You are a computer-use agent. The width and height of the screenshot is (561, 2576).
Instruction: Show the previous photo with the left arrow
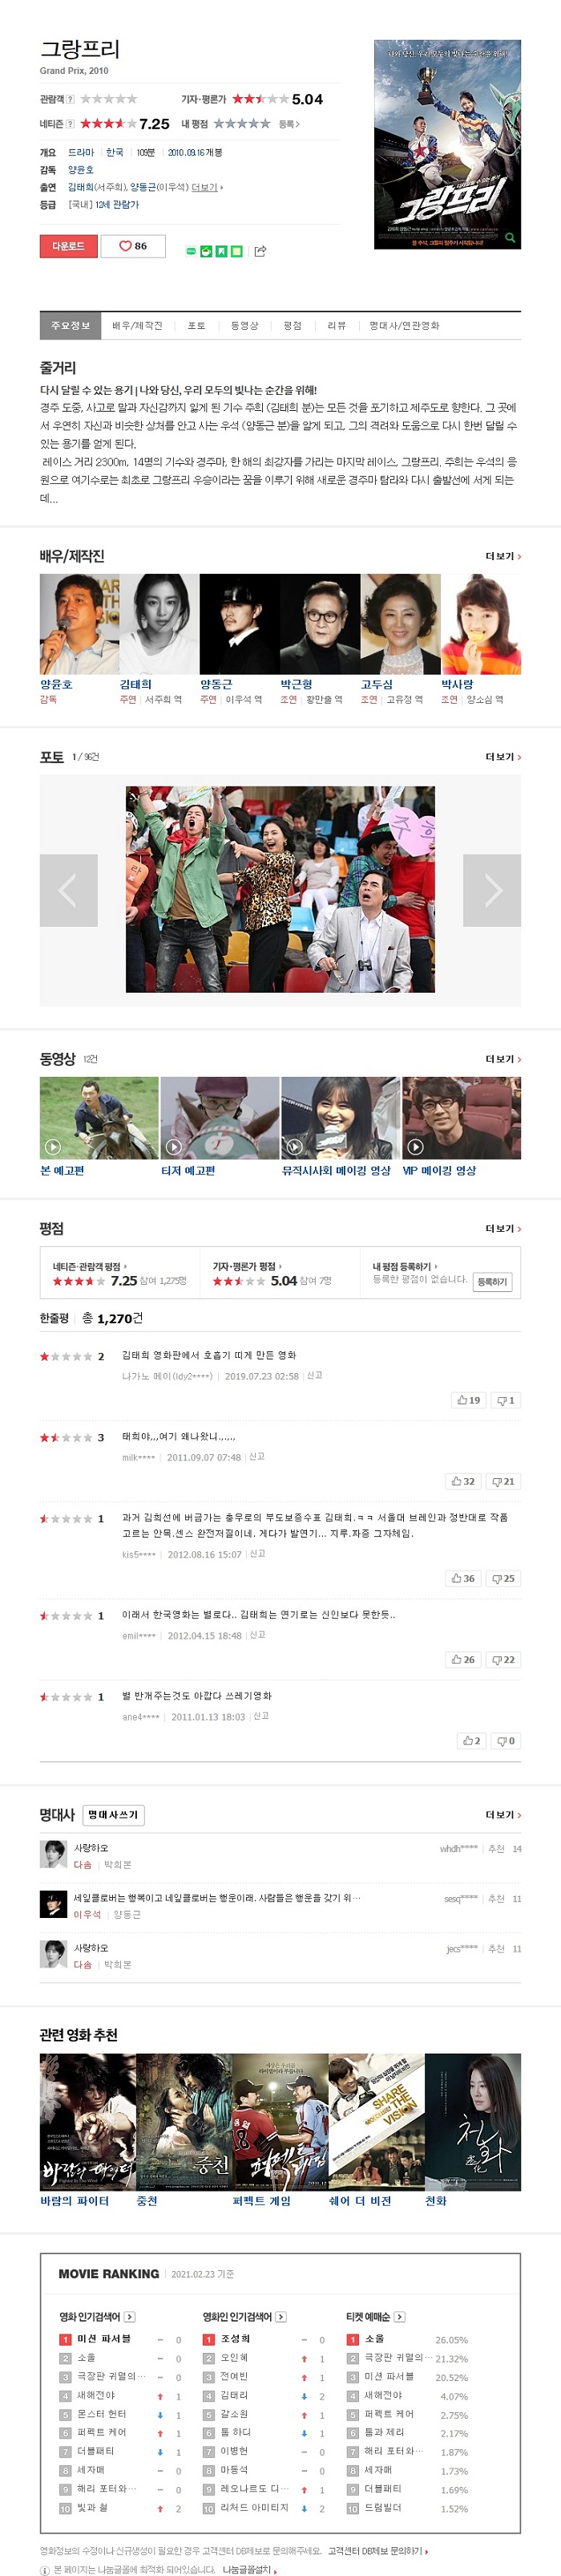(x=69, y=890)
